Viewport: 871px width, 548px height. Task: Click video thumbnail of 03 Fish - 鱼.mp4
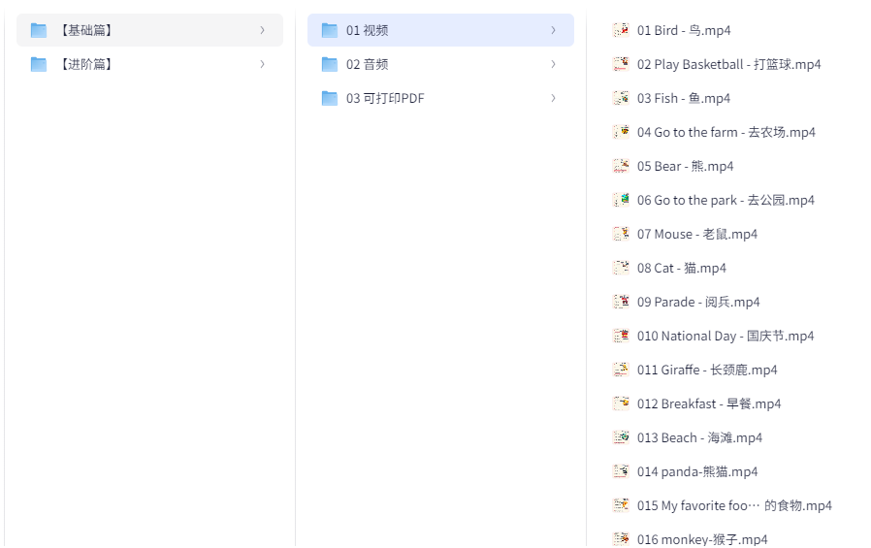621,98
